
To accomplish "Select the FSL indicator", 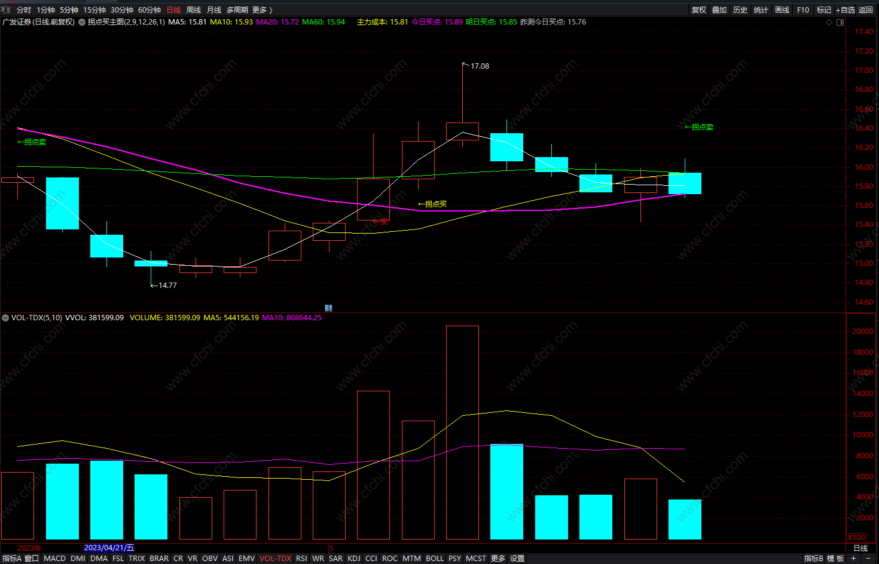I will point(118,559).
